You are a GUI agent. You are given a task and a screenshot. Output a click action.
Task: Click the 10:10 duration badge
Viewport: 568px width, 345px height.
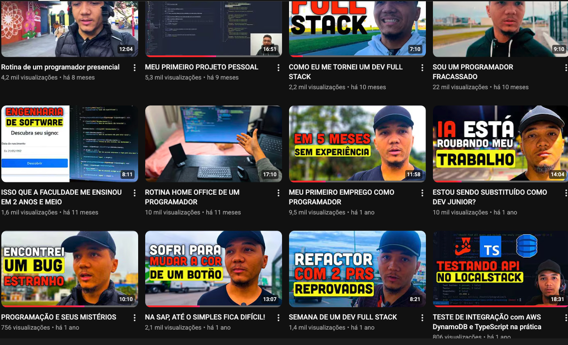(x=126, y=299)
